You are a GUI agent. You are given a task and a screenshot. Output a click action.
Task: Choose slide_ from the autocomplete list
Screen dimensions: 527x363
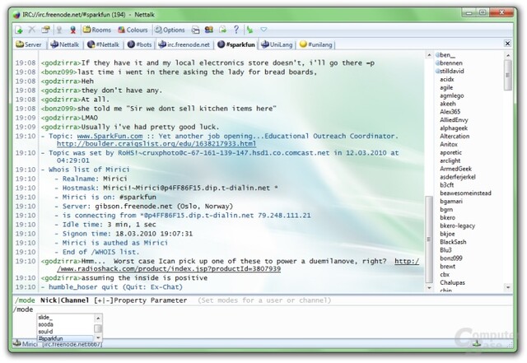(65, 317)
